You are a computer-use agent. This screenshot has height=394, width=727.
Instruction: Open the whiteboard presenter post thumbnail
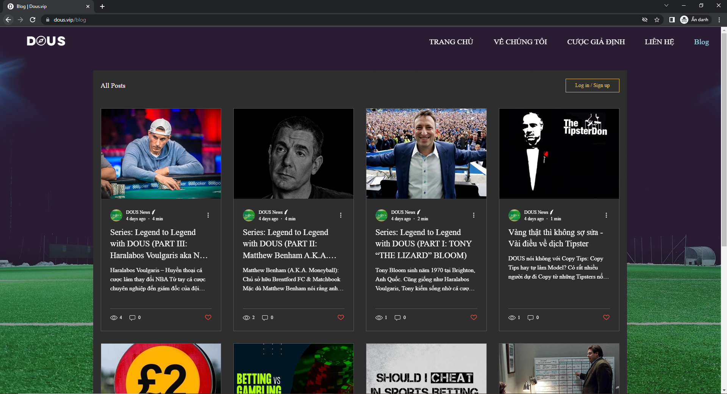point(559,369)
